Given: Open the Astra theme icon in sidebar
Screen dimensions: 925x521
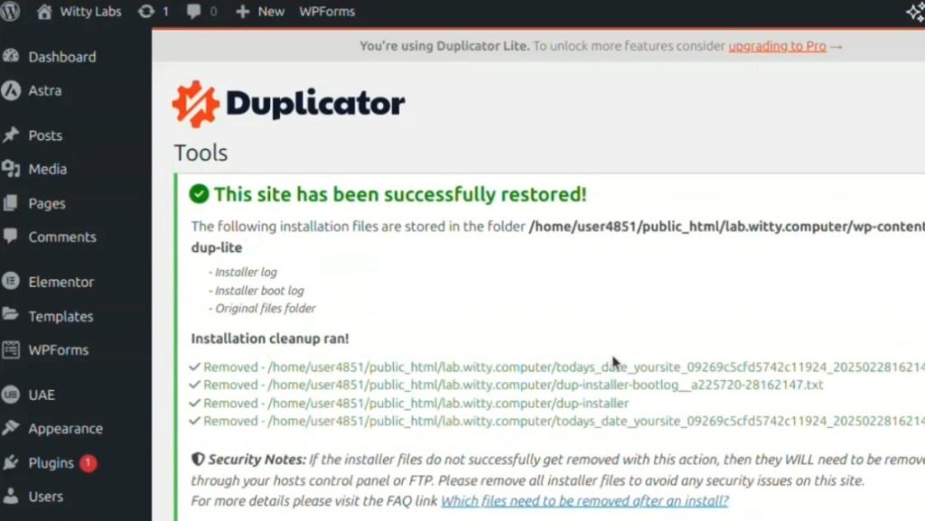Looking at the screenshot, I should [11, 91].
